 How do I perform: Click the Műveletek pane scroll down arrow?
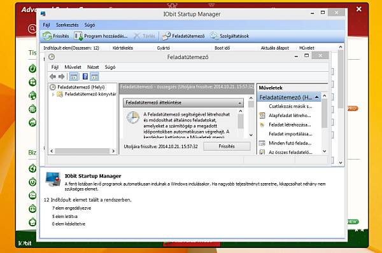click(324, 151)
